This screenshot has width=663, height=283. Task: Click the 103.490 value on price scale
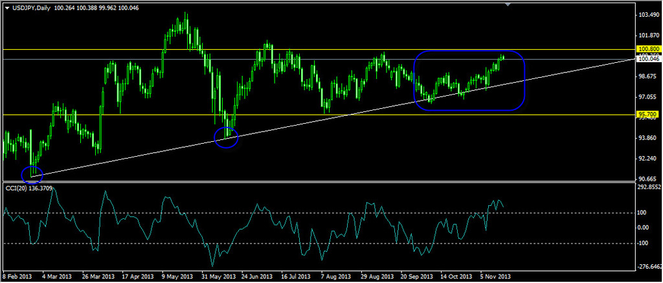point(647,15)
